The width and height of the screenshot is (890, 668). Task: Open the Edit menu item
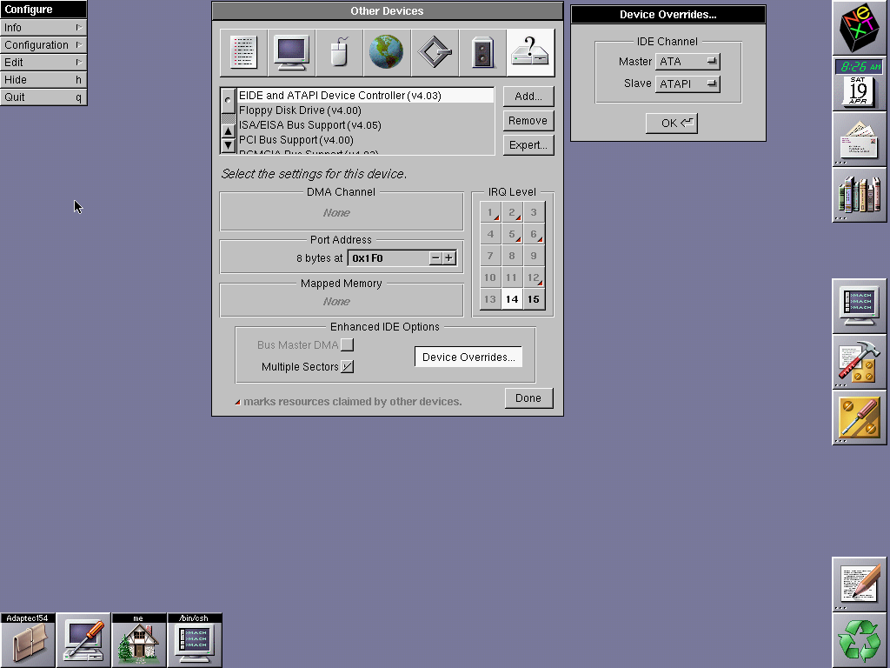pyautogui.click(x=43, y=63)
